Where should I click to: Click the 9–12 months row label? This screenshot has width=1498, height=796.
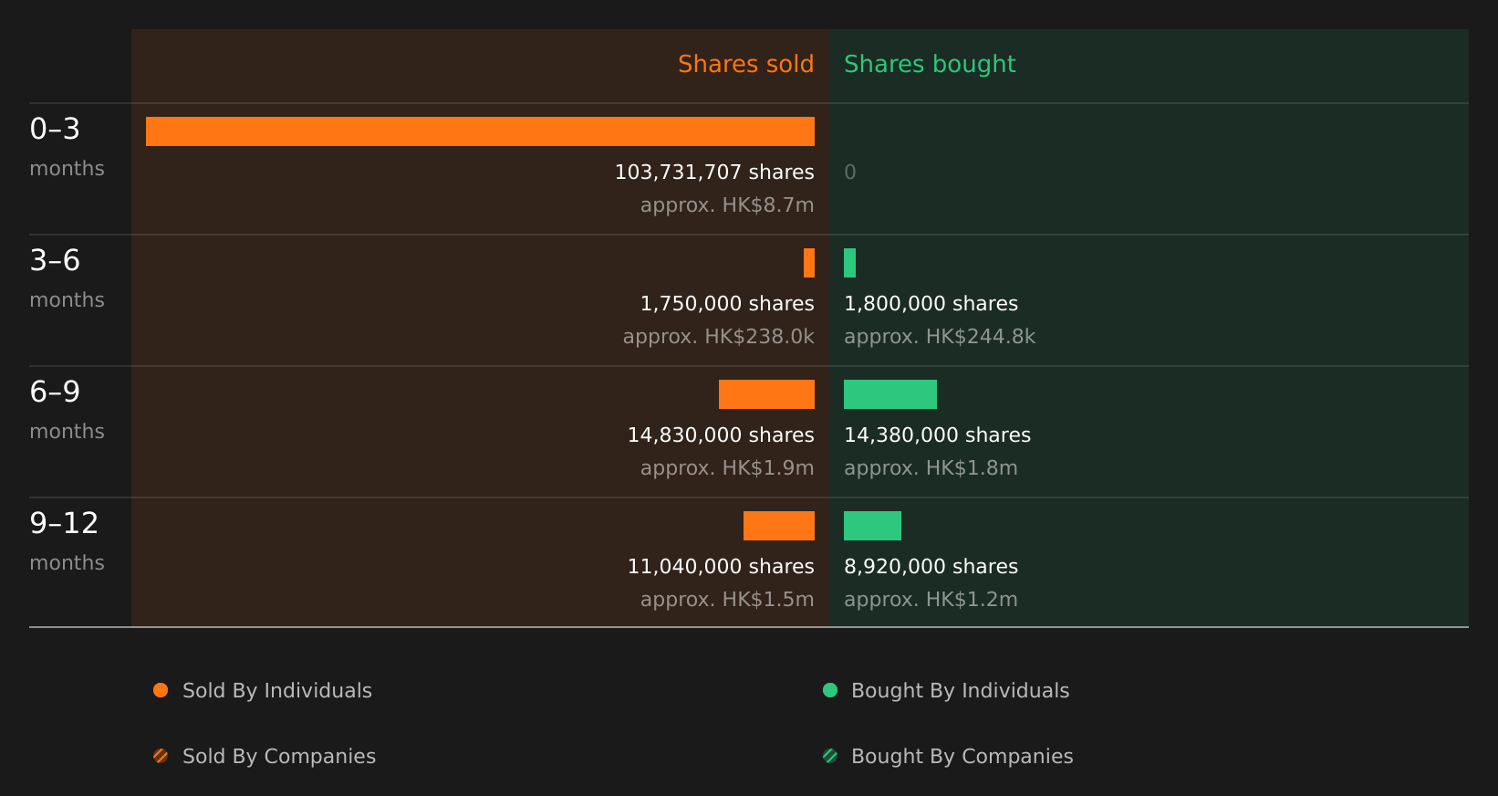[x=67, y=541]
